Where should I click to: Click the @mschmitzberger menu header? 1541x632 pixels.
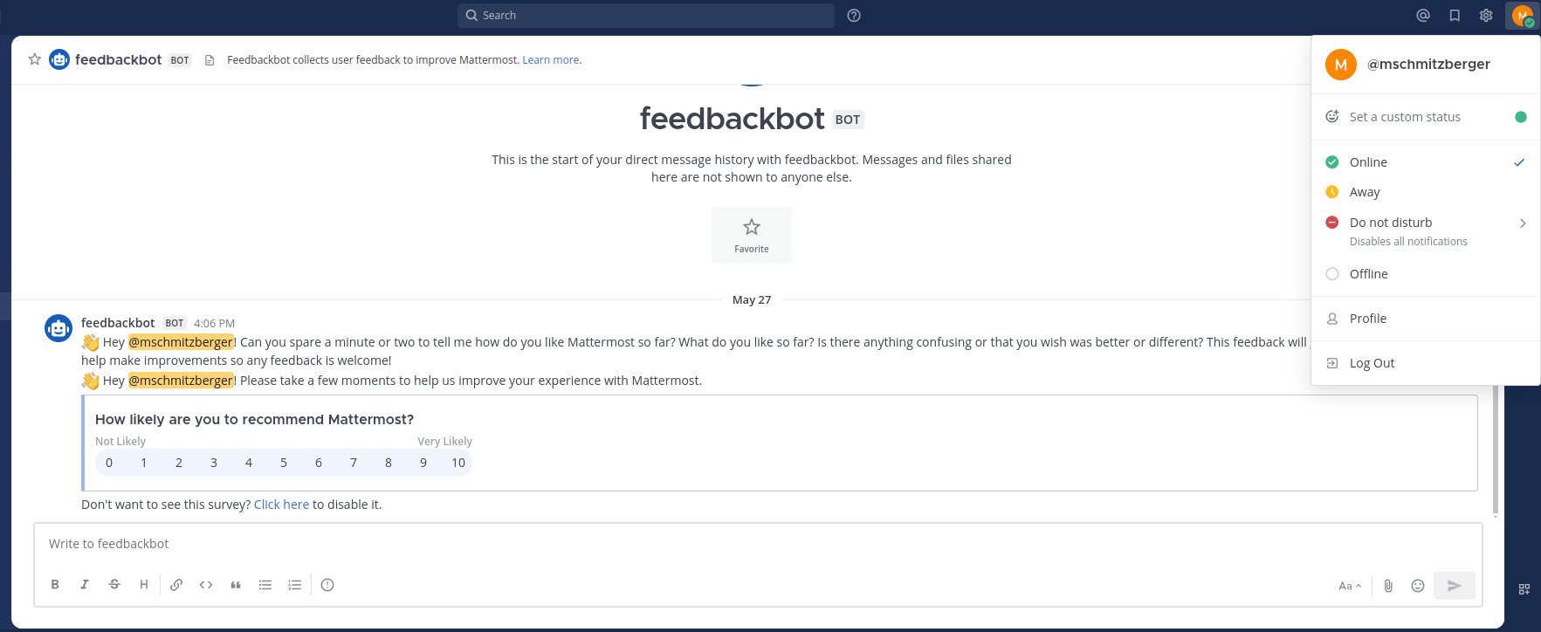click(1426, 65)
